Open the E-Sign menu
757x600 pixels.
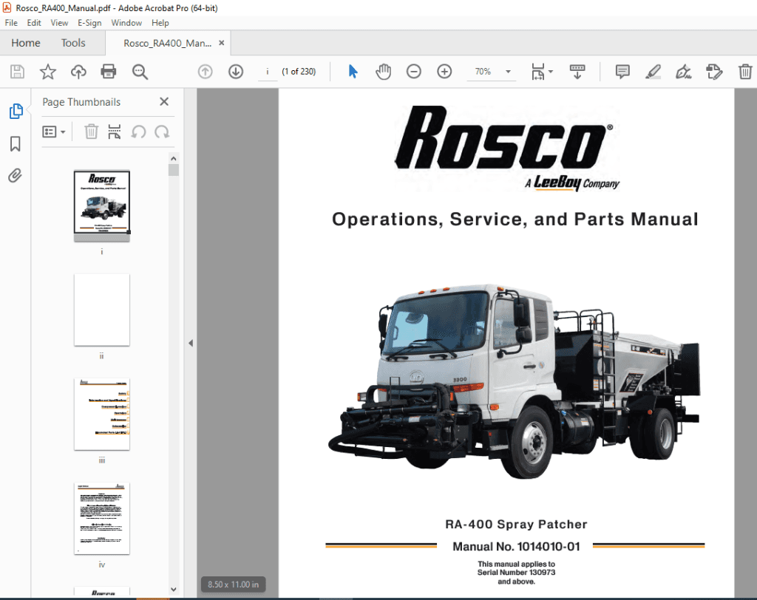(x=89, y=23)
